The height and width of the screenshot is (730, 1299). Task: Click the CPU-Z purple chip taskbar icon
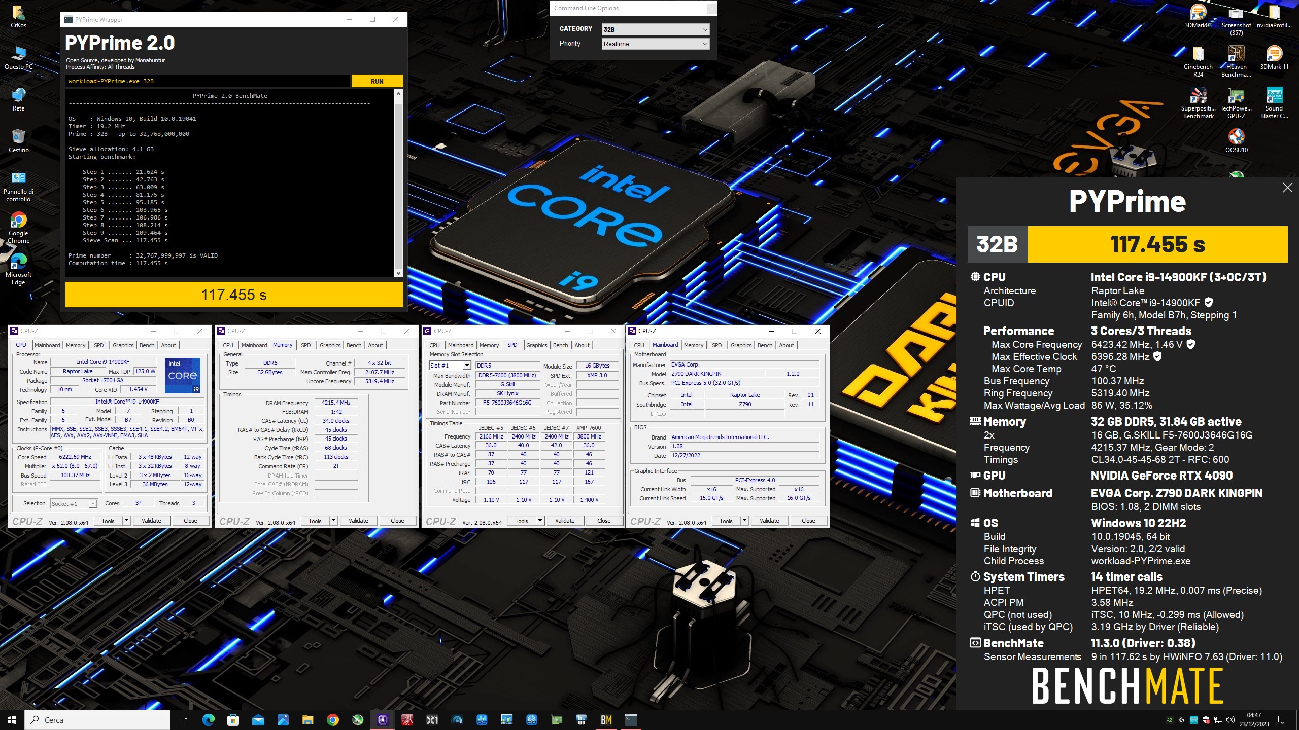pos(383,720)
